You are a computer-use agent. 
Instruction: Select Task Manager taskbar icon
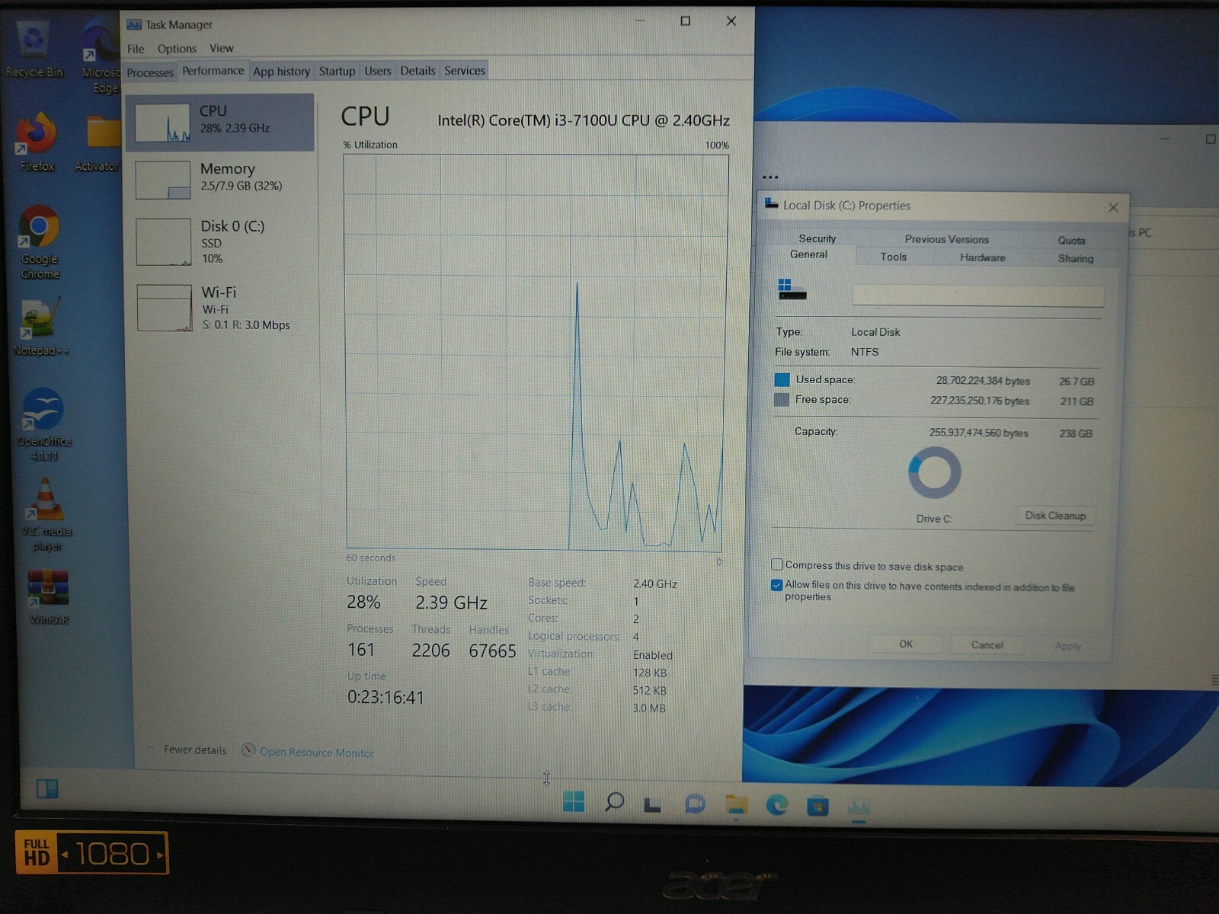(x=859, y=807)
